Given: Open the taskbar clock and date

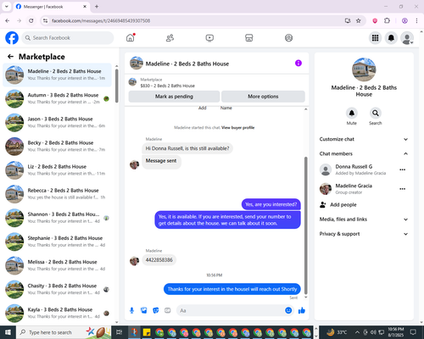Looking at the screenshot, I should 396,332.
